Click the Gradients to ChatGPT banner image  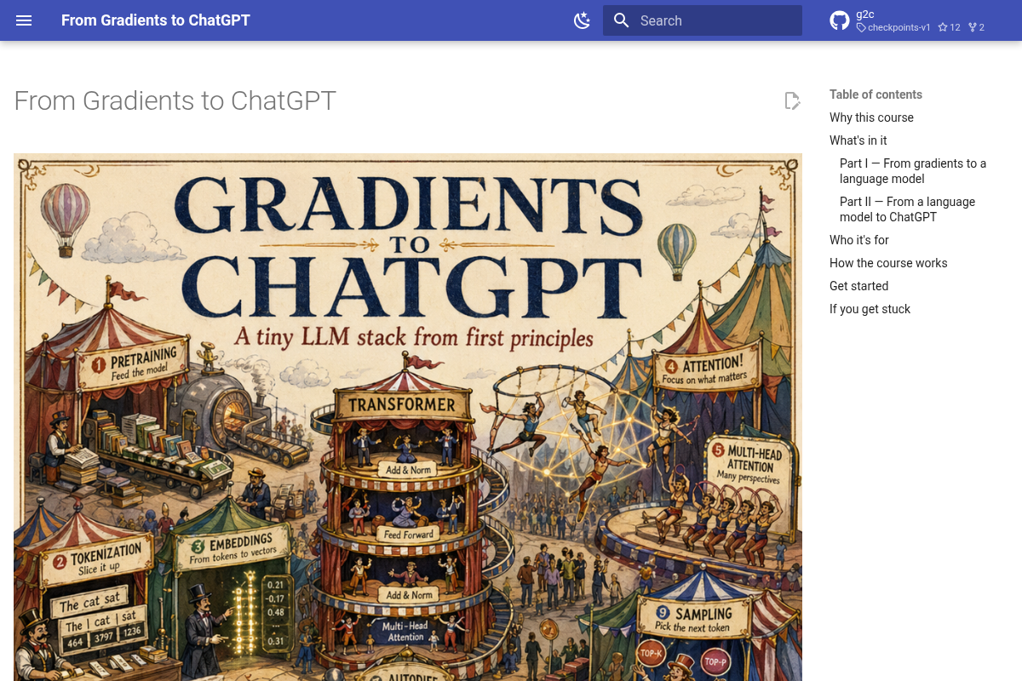pyautogui.click(x=408, y=417)
